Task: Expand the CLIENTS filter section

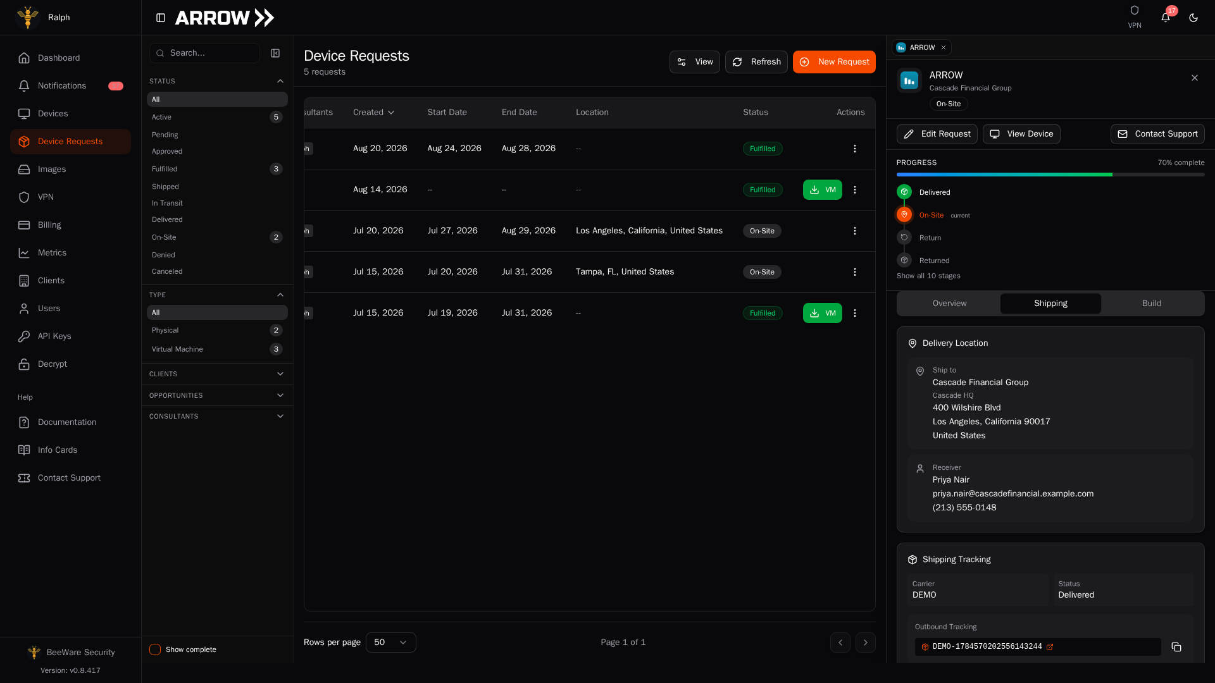Action: coord(217,374)
